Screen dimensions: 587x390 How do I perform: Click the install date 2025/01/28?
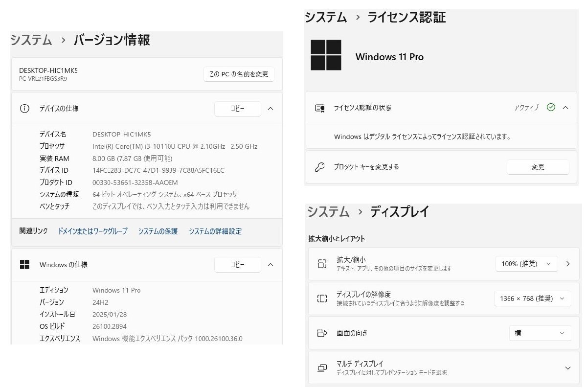tap(110, 314)
